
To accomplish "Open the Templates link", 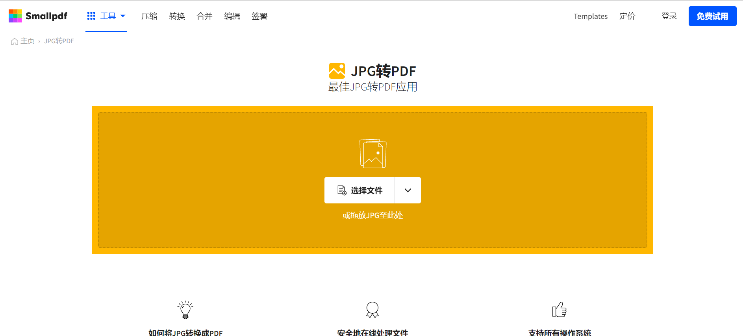I will (x=590, y=16).
